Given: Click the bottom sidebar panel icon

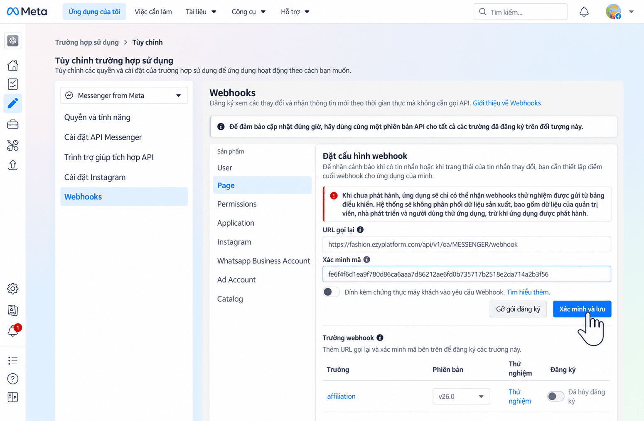Looking at the screenshot, I should click(x=13, y=397).
